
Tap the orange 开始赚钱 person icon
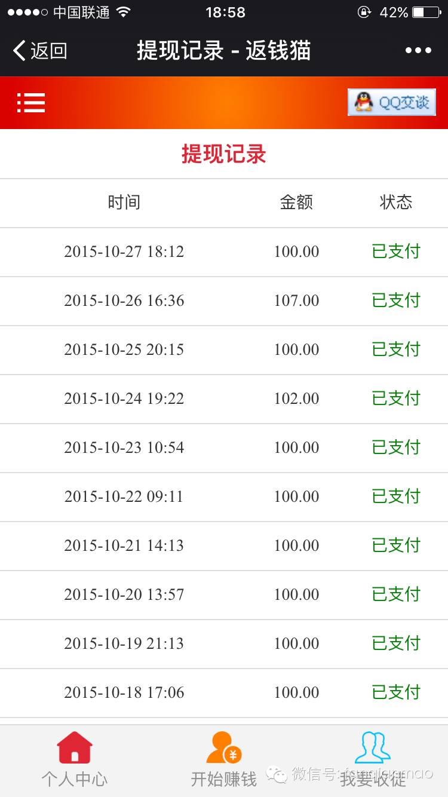(223, 747)
